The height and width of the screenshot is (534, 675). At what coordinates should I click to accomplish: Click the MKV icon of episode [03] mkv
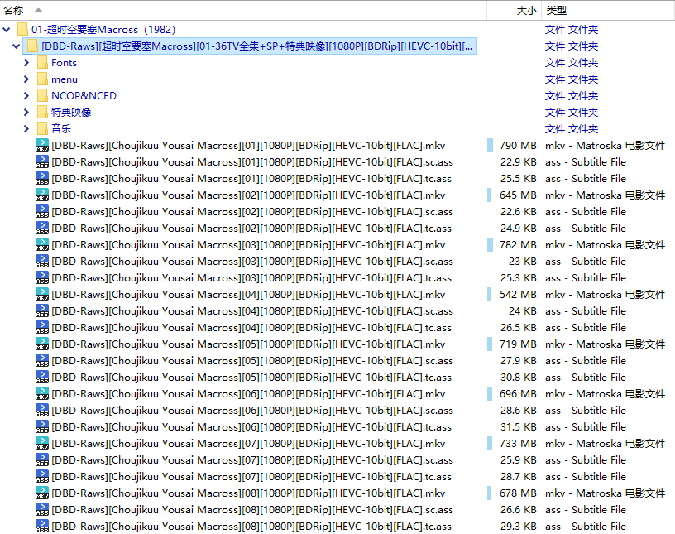tap(41, 244)
